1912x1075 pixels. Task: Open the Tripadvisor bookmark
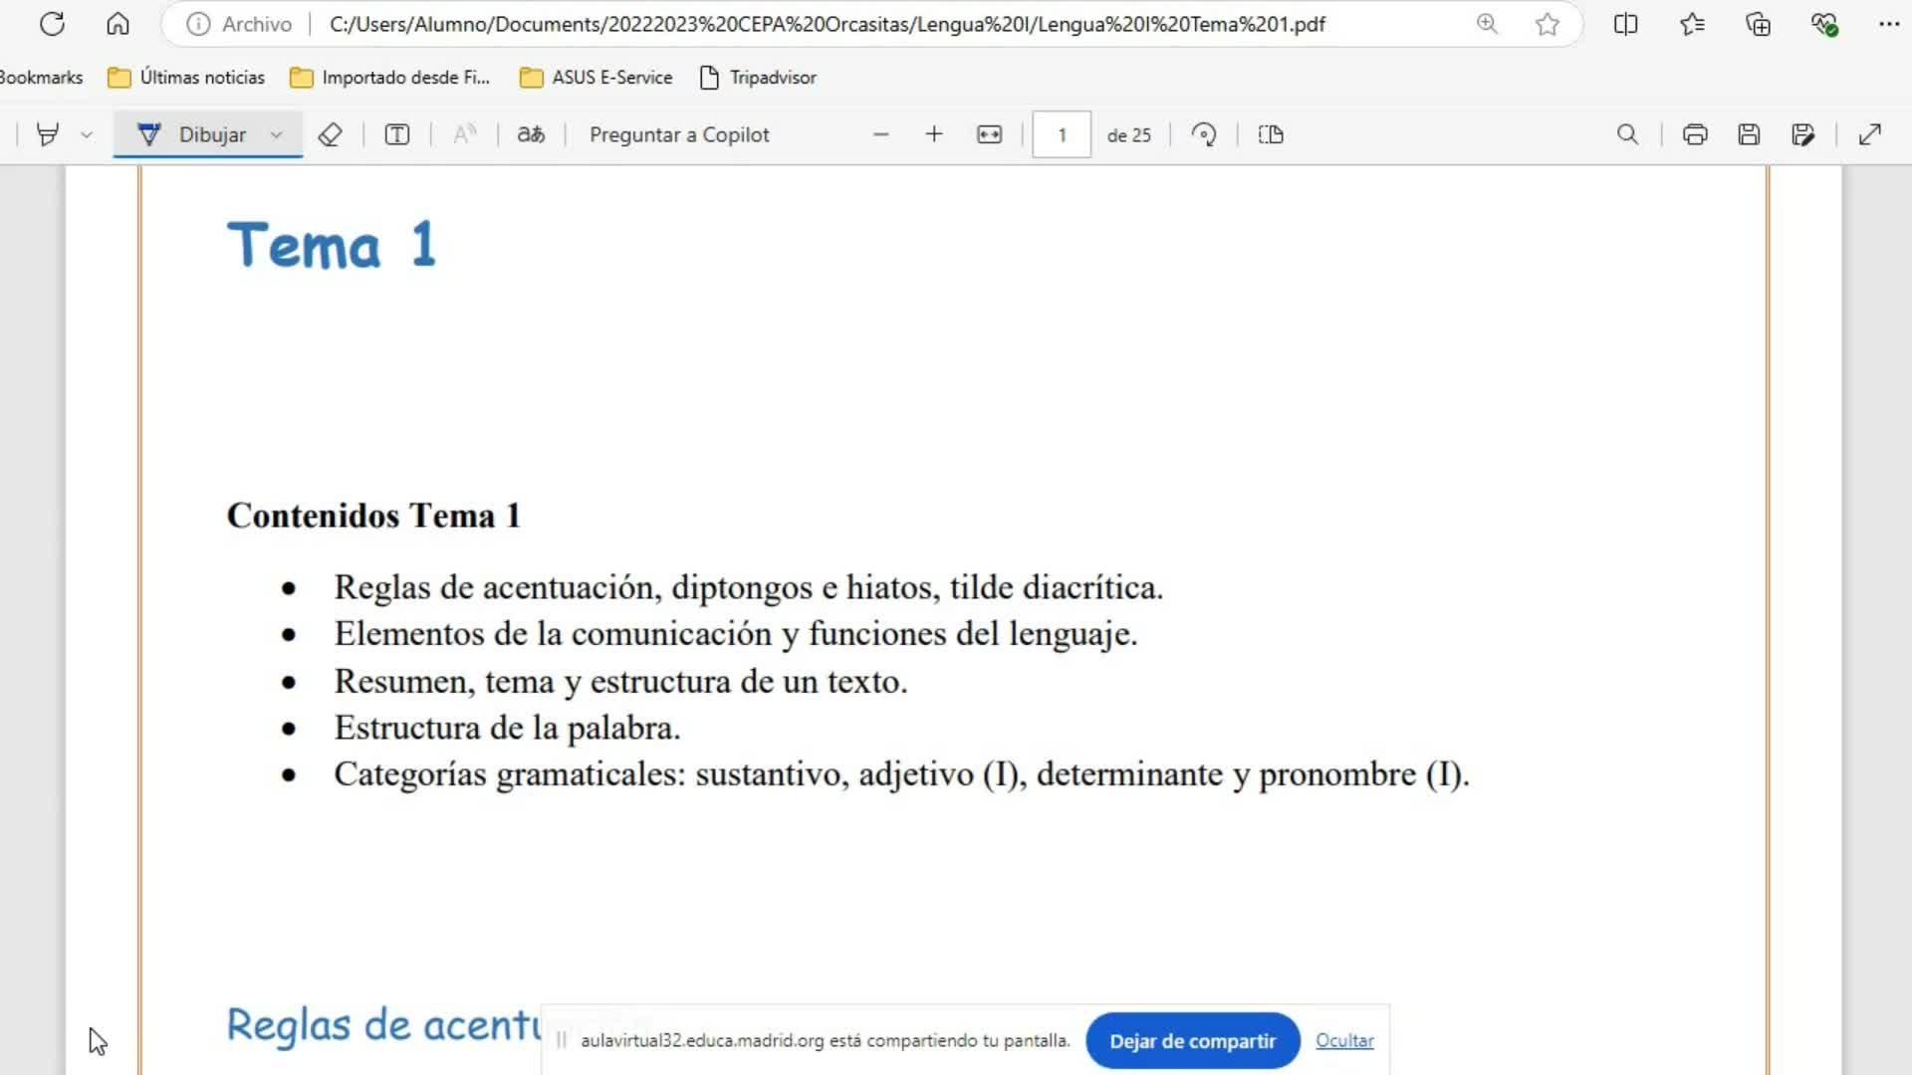[x=758, y=78]
